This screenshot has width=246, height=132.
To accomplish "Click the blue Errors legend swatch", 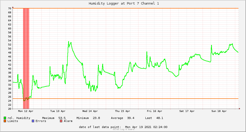I will coord(33,121).
